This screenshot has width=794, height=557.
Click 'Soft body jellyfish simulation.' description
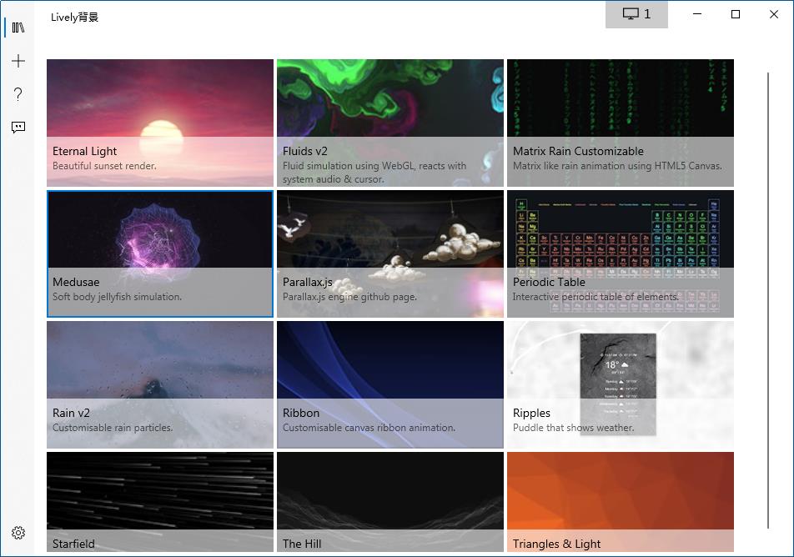click(x=117, y=297)
